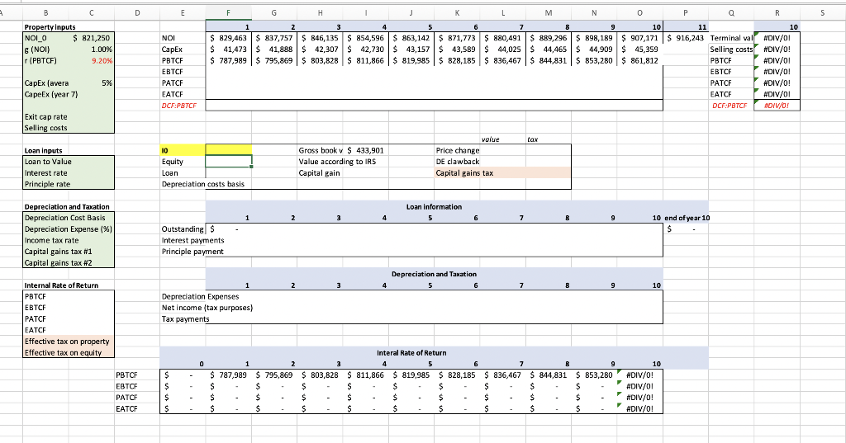Select Depreciation Cost Basis label
The height and width of the screenshot is (443, 846).
point(64,218)
